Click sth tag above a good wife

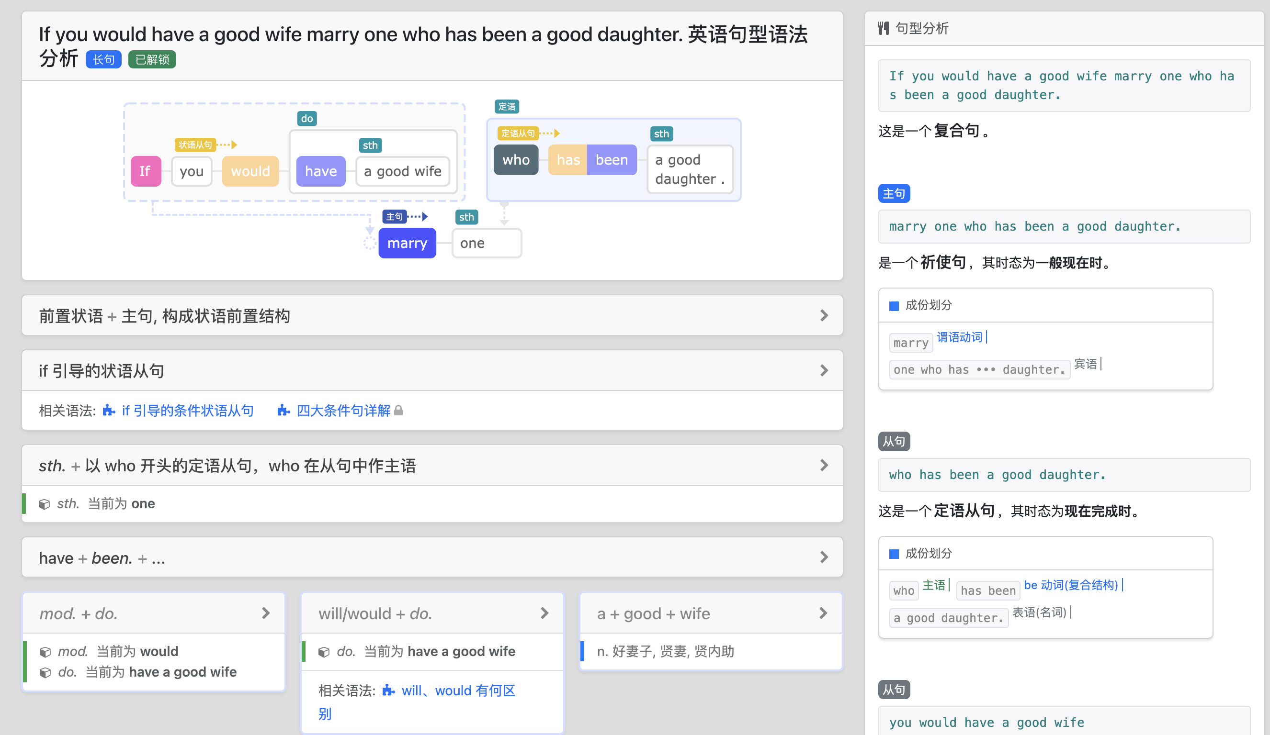pos(370,145)
